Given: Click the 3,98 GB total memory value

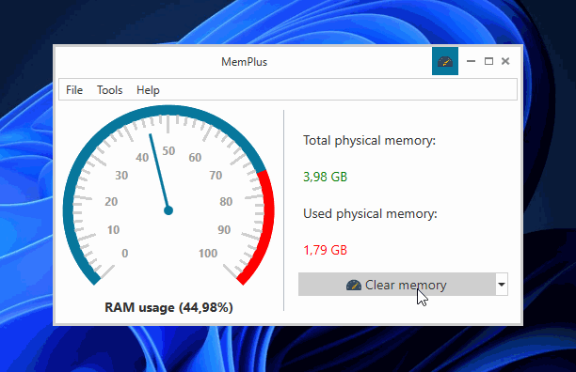Looking at the screenshot, I should 325,177.
